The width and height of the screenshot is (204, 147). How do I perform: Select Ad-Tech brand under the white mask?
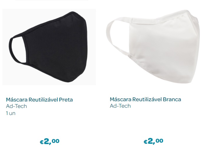[120, 106]
